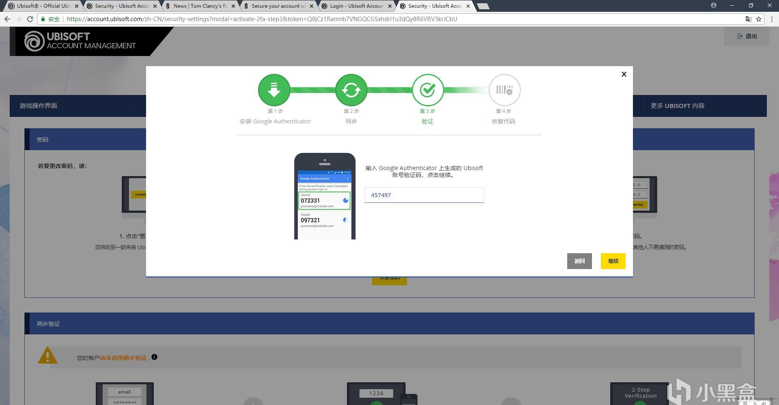
Task: Click the 安装 Google Authenticator step label
Action: coord(275,121)
